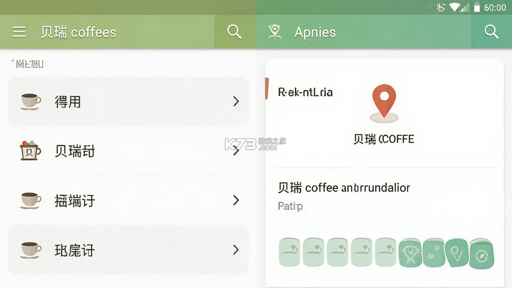Open the 得用 menu entry

pos(128,101)
